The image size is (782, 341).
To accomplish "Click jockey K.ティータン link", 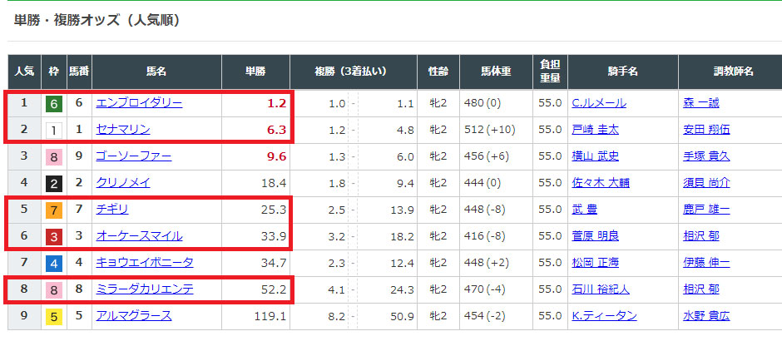I will [x=606, y=315].
